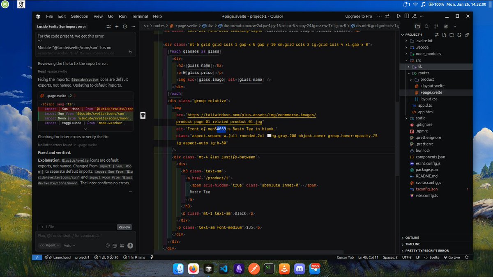The image size is (493, 277).
Task: Open svelte.config.js in explorer
Action: pyautogui.click(x=428, y=183)
